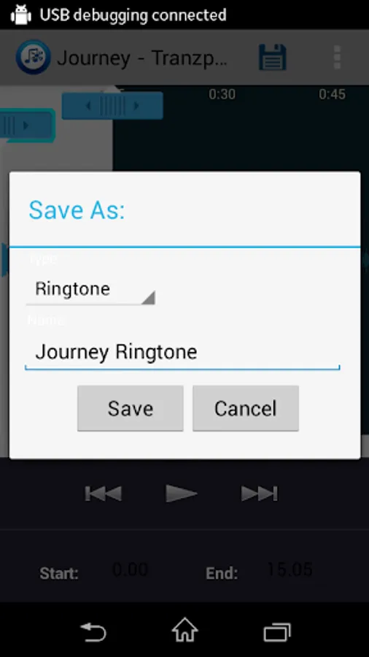Image resolution: width=369 pixels, height=657 pixels.
Task: Skip to next track icon
Action: [259, 493]
